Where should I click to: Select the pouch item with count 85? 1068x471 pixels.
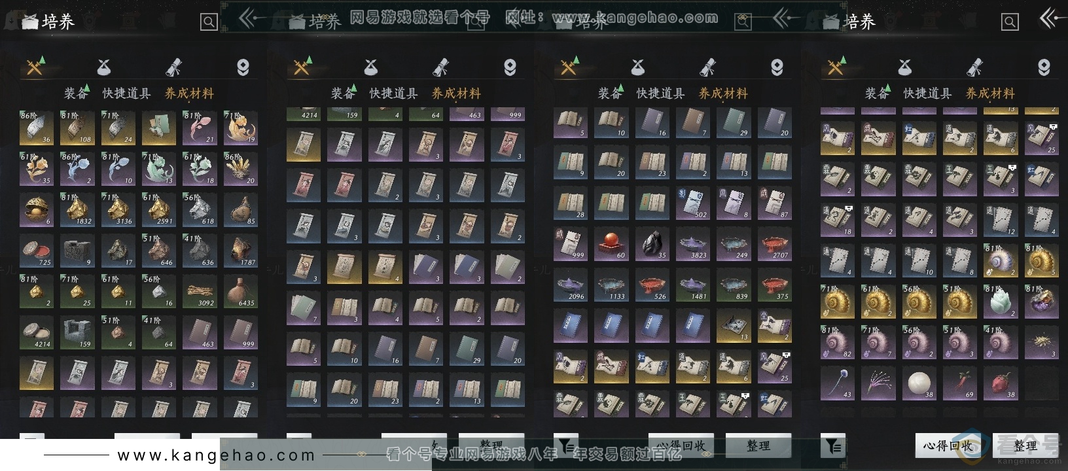coord(241,209)
